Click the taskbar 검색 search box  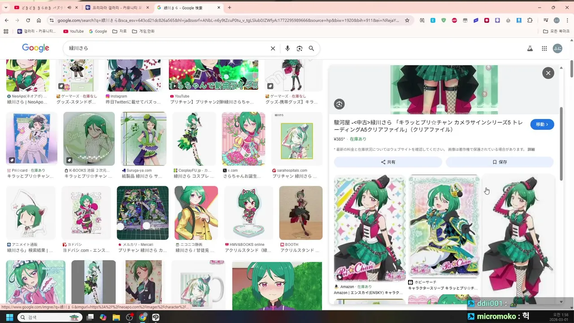coord(50,317)
